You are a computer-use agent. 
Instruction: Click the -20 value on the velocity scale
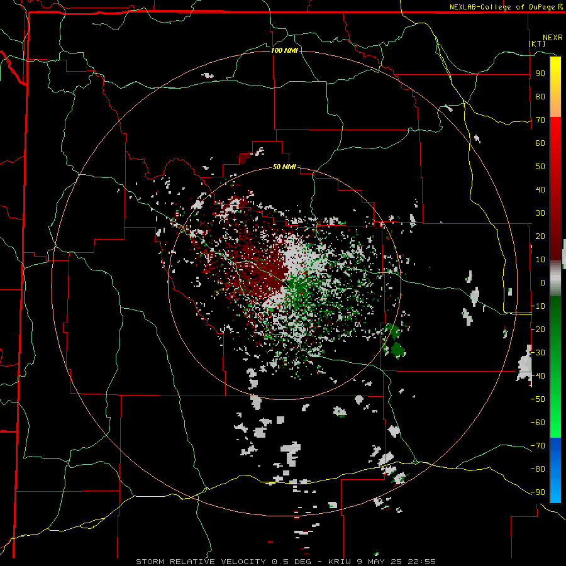(538, 330)
